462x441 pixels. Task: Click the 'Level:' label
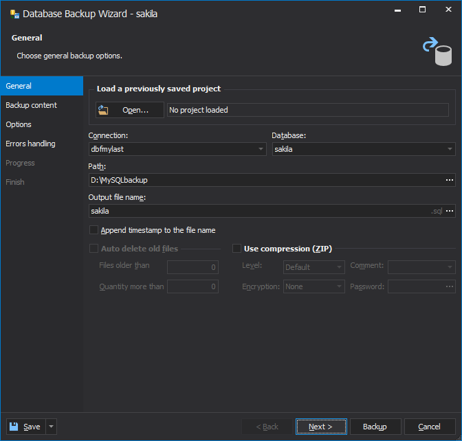click(x=252, y=265)
